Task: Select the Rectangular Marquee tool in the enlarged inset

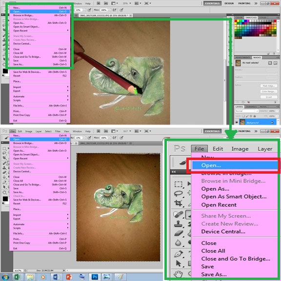Action: click(x=179, y=184)
